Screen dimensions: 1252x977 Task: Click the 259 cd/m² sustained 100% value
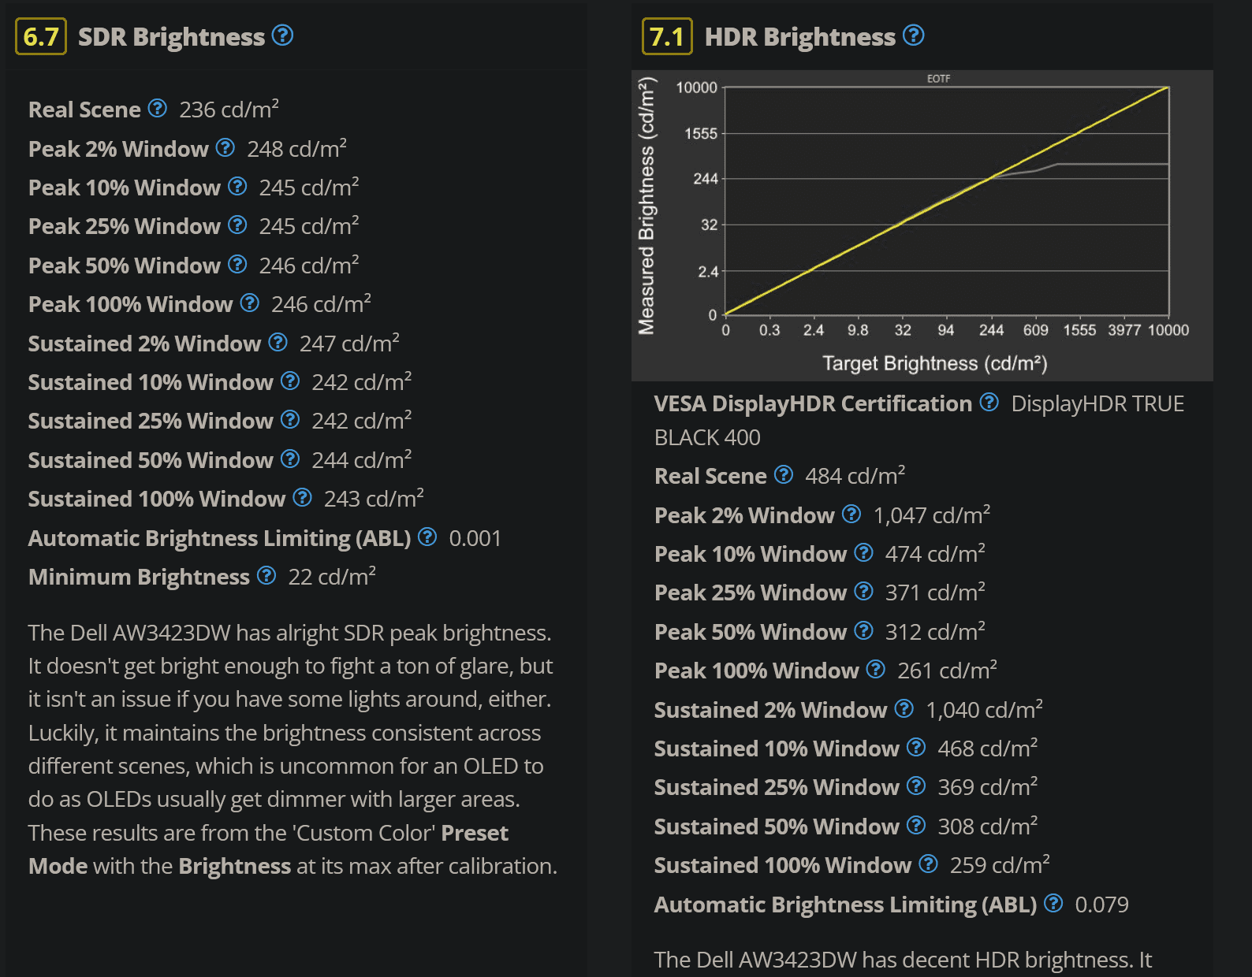coord(1000,864)
